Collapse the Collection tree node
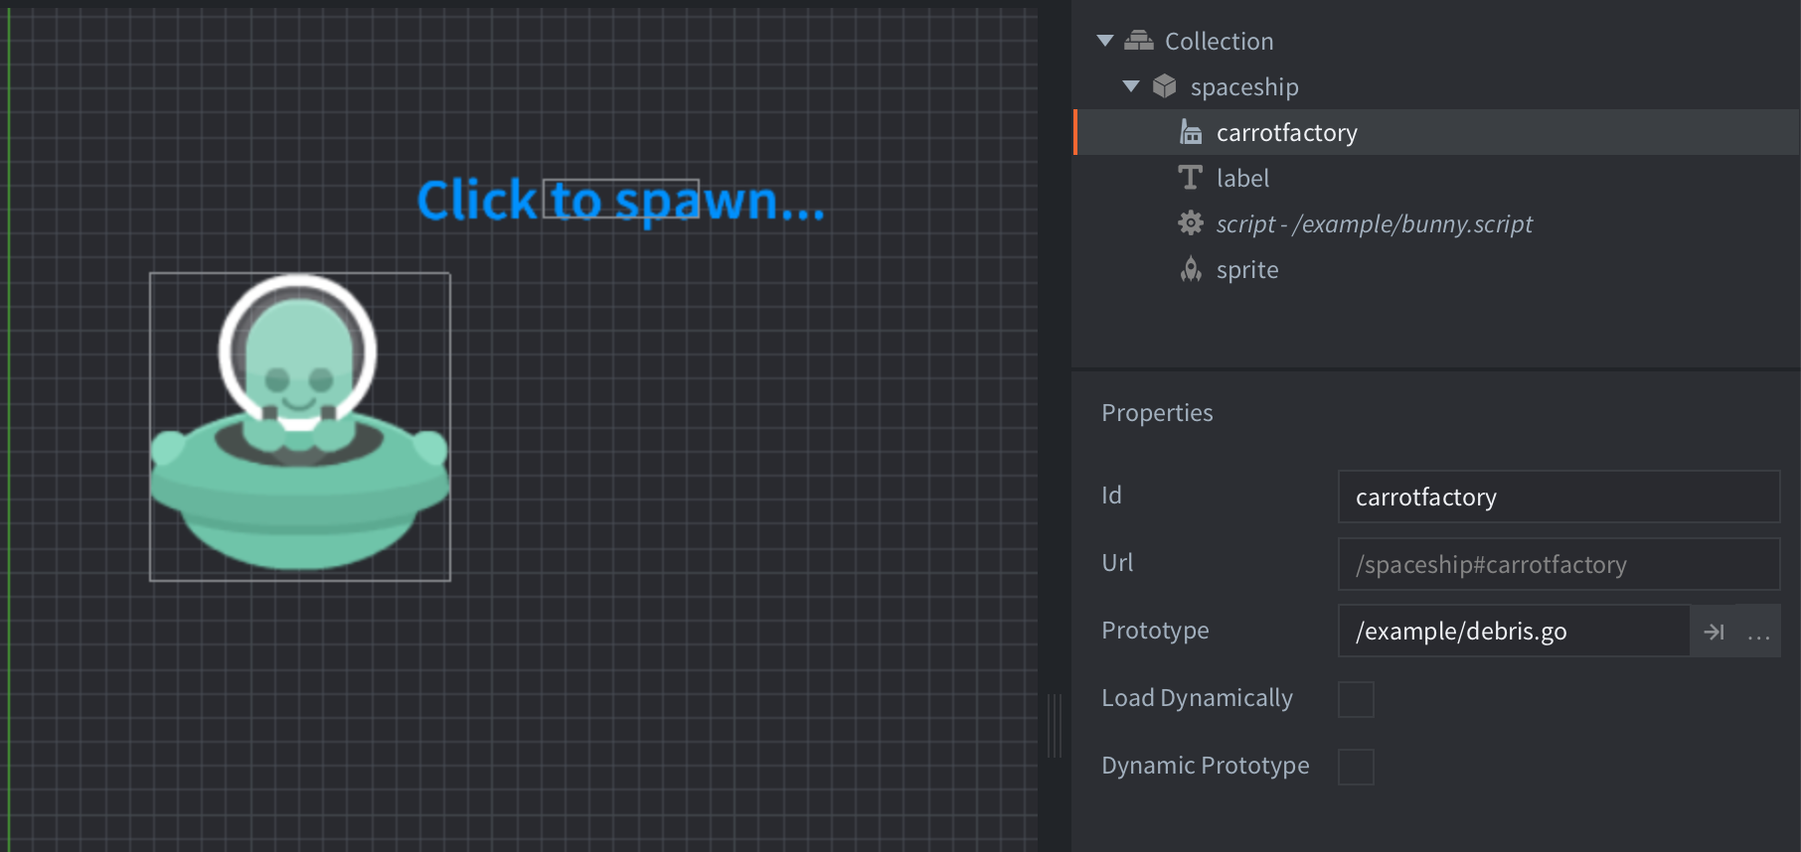Viewport: 1801px width, 852px height. point(1104,41)
